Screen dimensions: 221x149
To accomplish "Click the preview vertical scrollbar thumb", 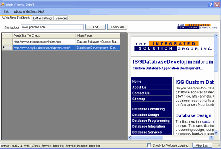I will tap(216, 55).
